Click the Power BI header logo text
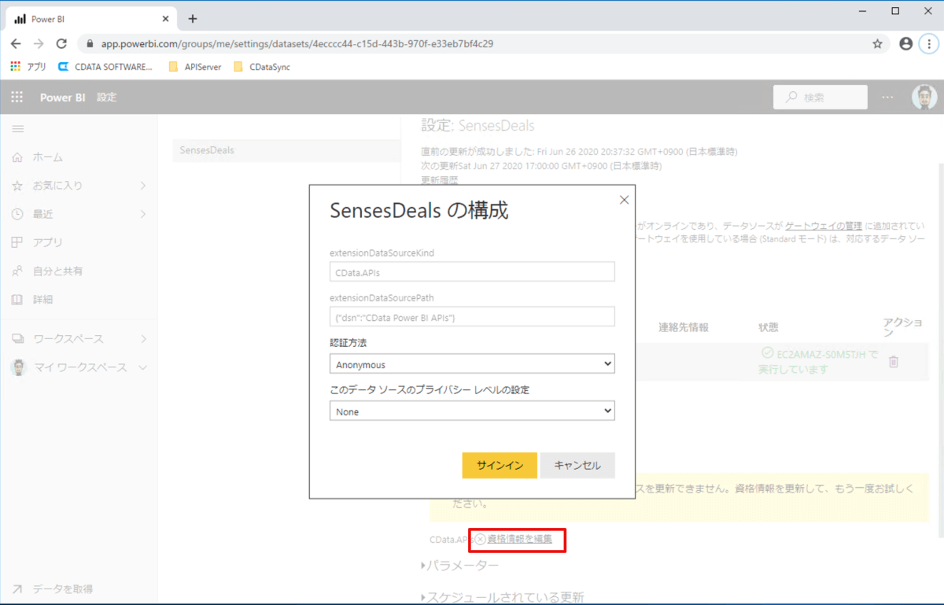Image resolution: width=944 pixels, height=605 pixels. click(62, 98)
